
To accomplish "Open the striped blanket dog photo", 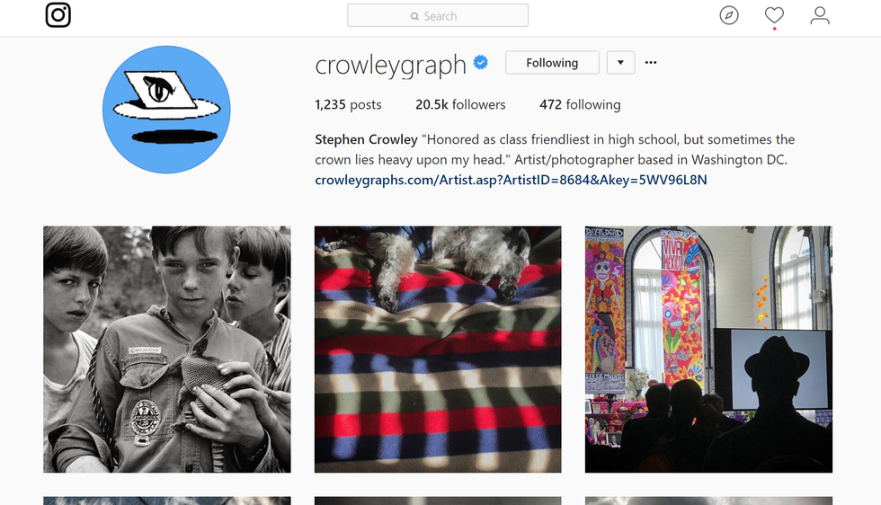I will pos(438,350).
